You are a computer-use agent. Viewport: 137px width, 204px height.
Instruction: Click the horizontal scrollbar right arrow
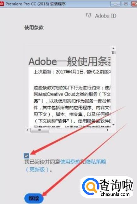[x=108, y=130]
